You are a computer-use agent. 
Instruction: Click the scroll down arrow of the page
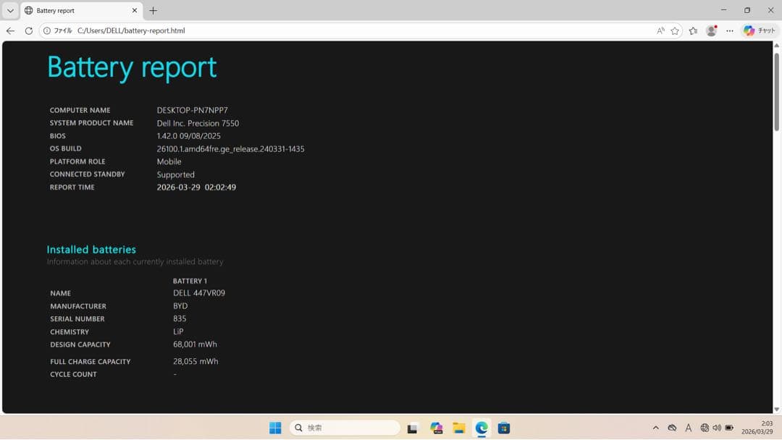click(x=776, y=409)
